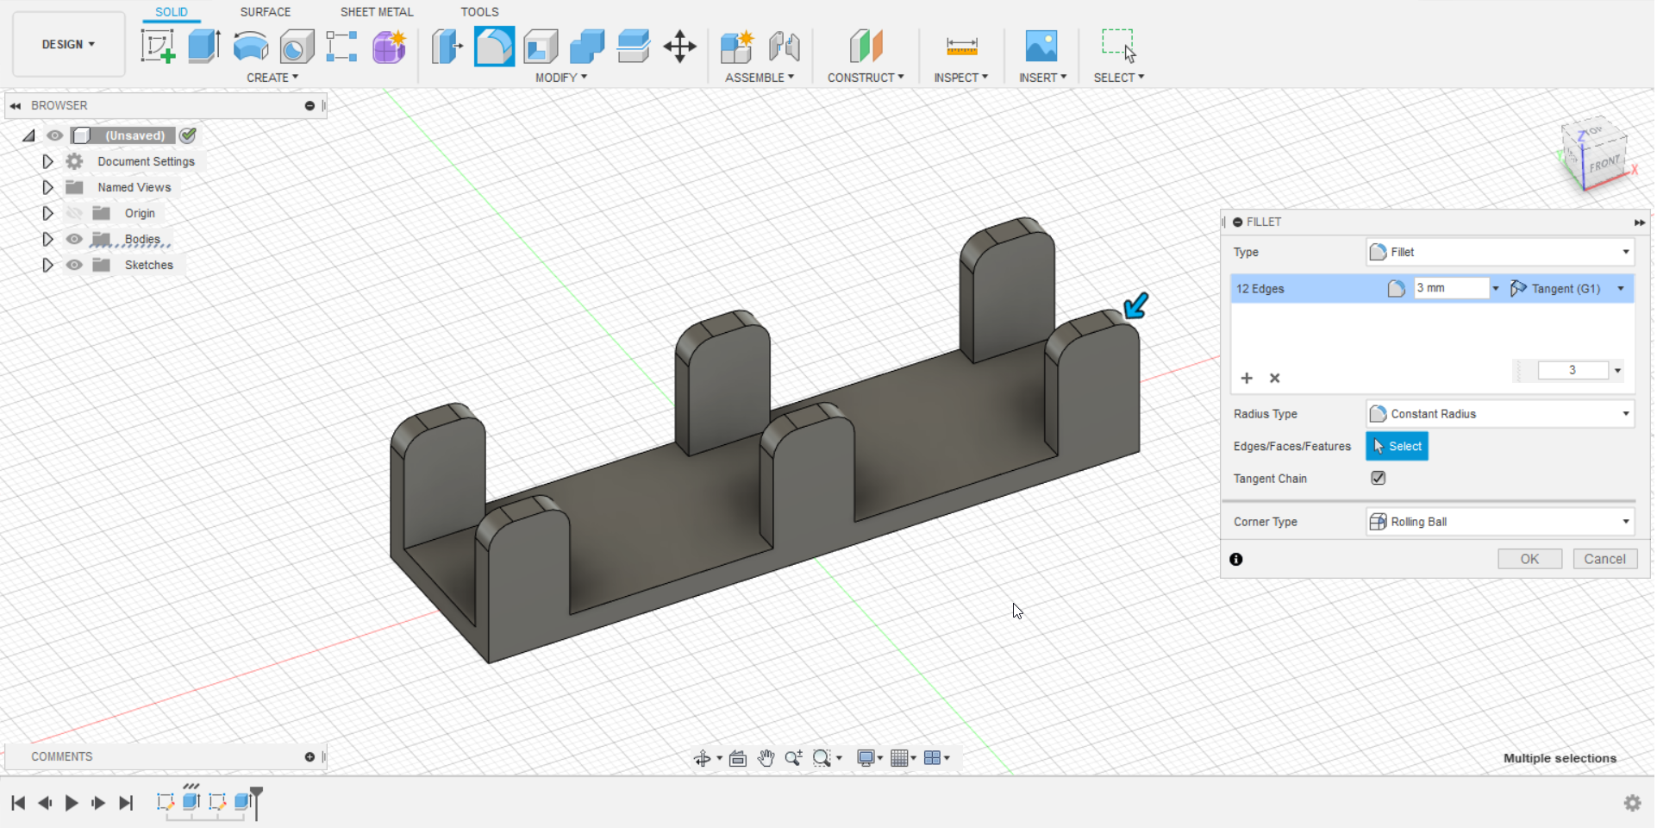This screenshot has width=1657, height=828.
Task: Cancel the Fillet dialog
Action: click(x=1604, y=559)
